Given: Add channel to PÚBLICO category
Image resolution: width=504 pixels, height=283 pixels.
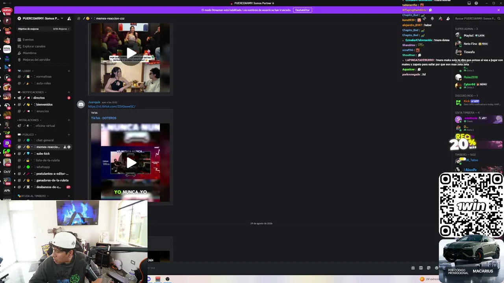Looking at the screenshot, I should [x=69, y=135].
